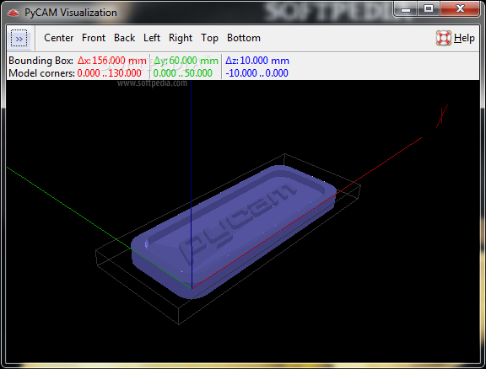Click the z corners -10.000 .. 0.000
Image resolution: width=486 pixels, height=369 pixels.
257,73
